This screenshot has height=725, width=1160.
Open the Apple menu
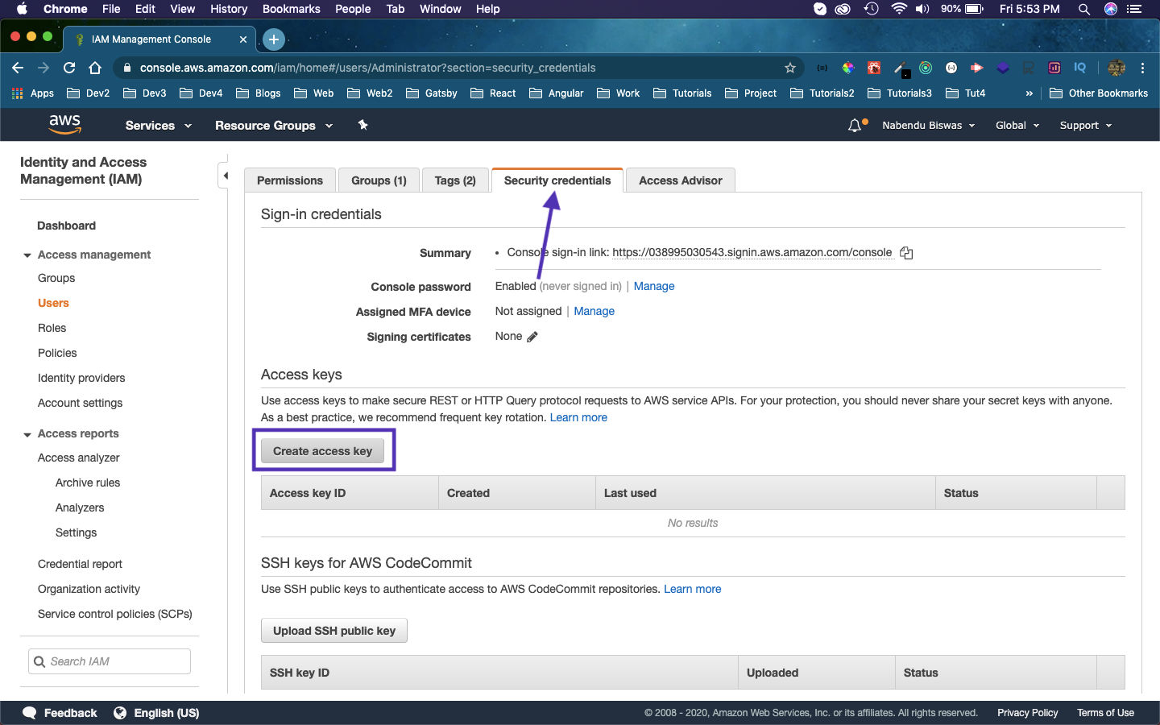point(22,9)
